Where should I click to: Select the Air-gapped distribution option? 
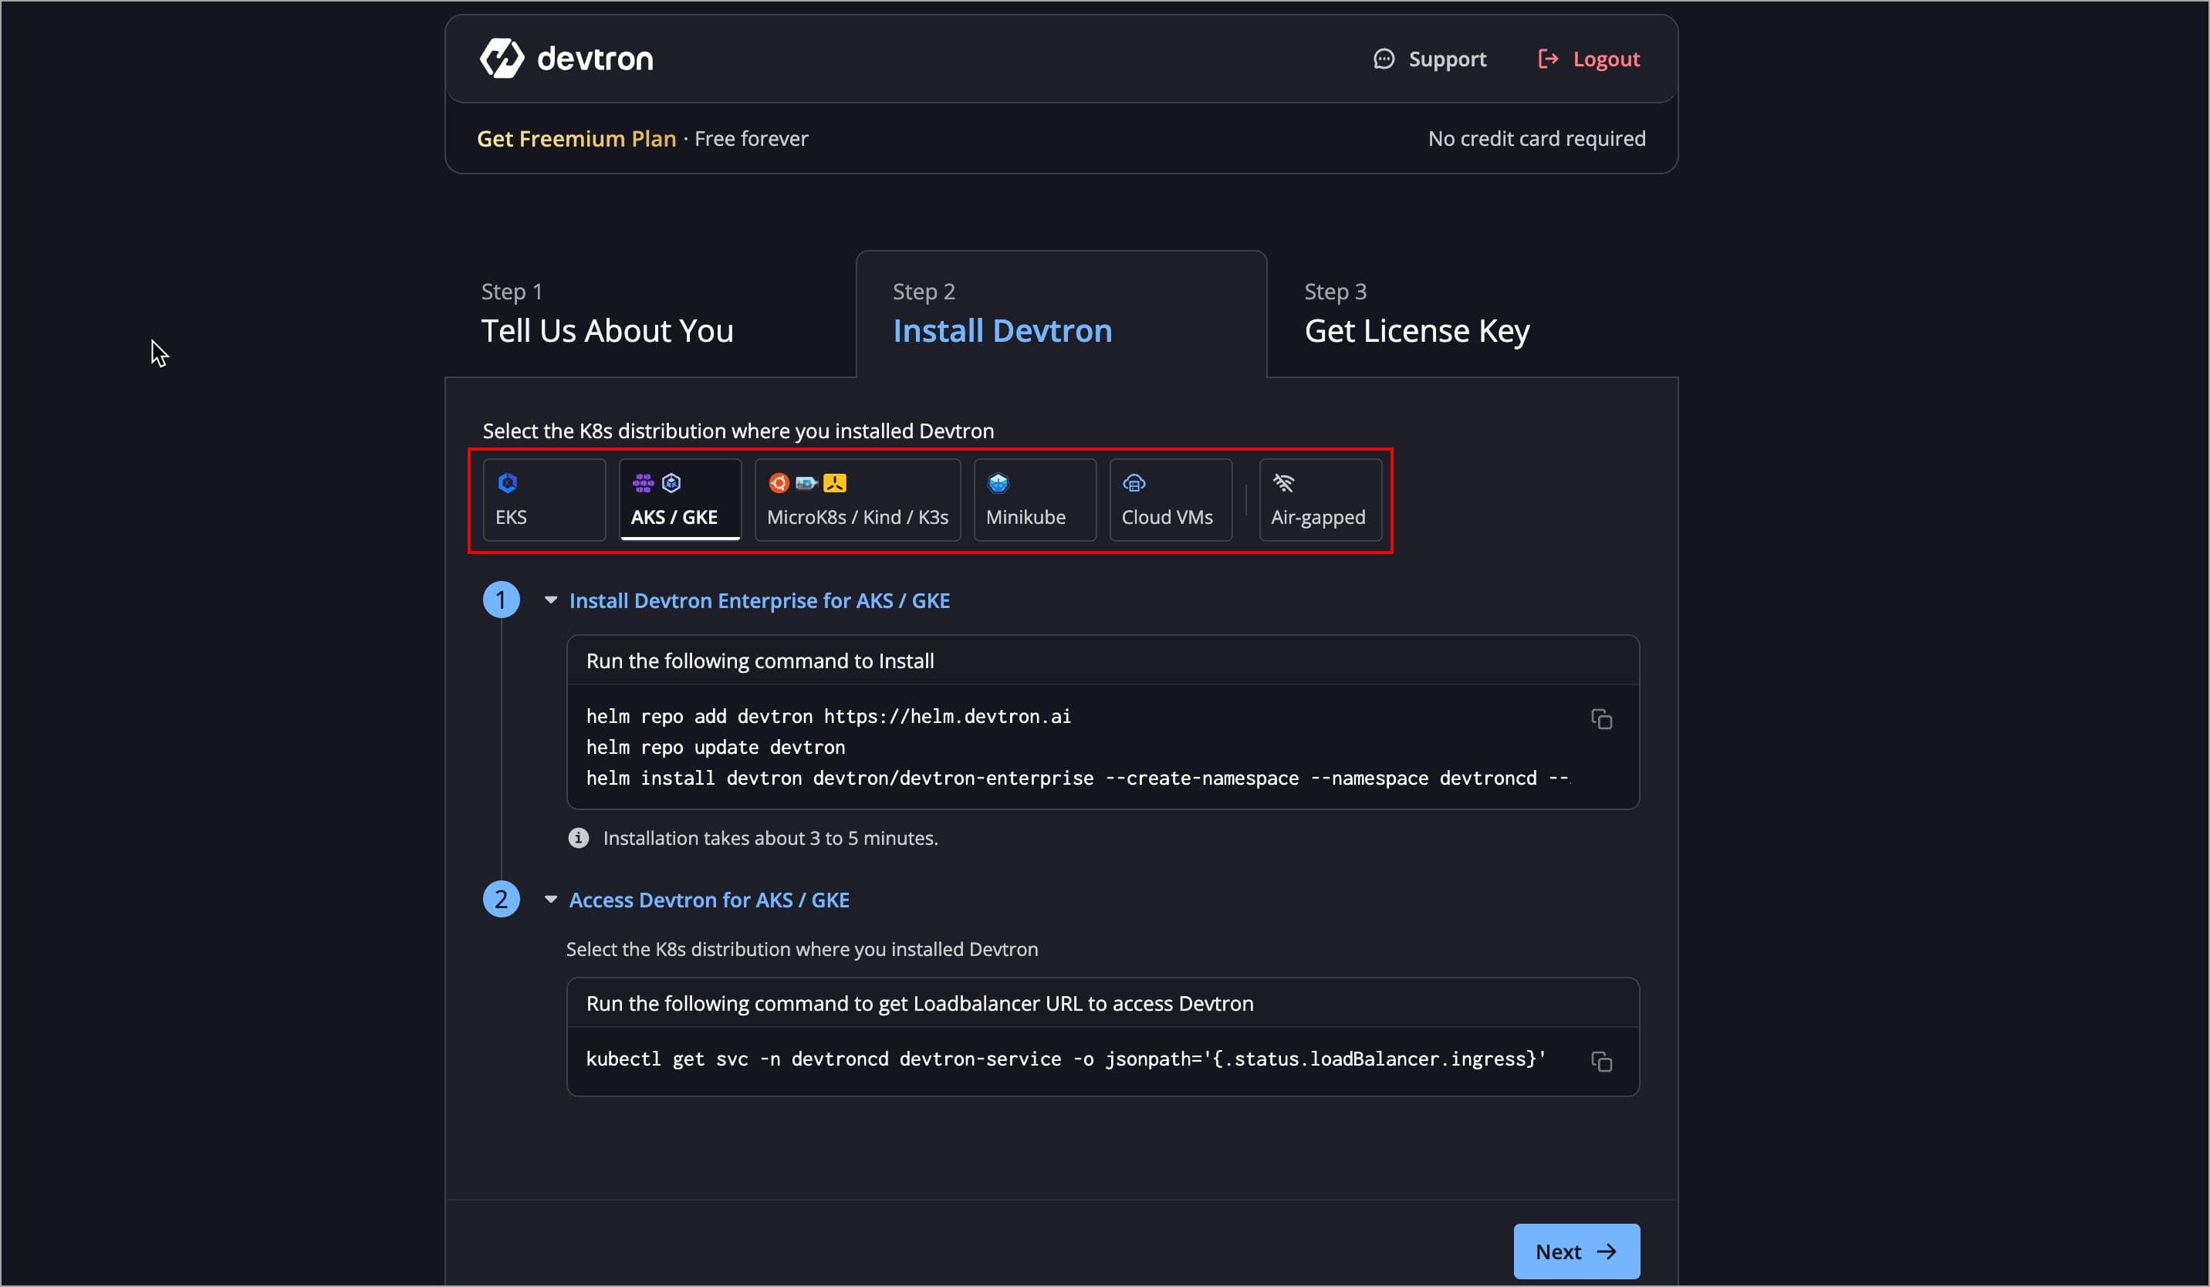tap(1319, 500)
